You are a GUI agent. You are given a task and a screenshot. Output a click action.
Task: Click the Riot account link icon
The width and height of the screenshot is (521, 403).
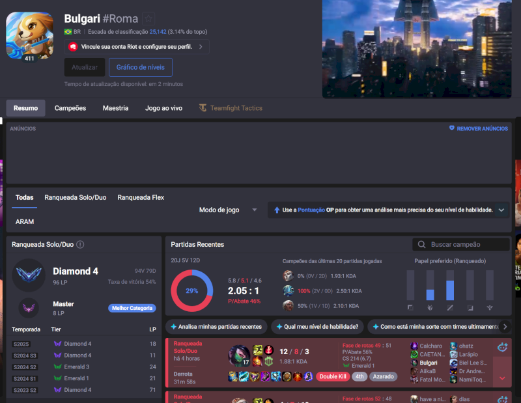(x=74, y=47)
